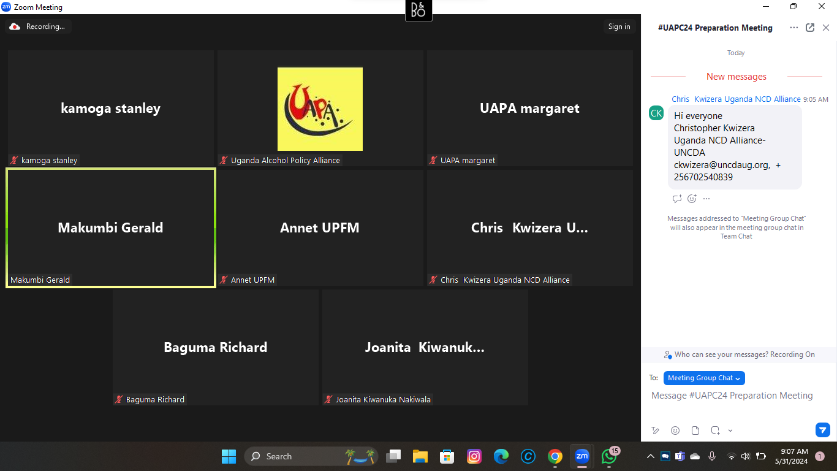Screen dimensions: 837x471
Task: Click the volume speaker tray icon
Action: [746, 456]
